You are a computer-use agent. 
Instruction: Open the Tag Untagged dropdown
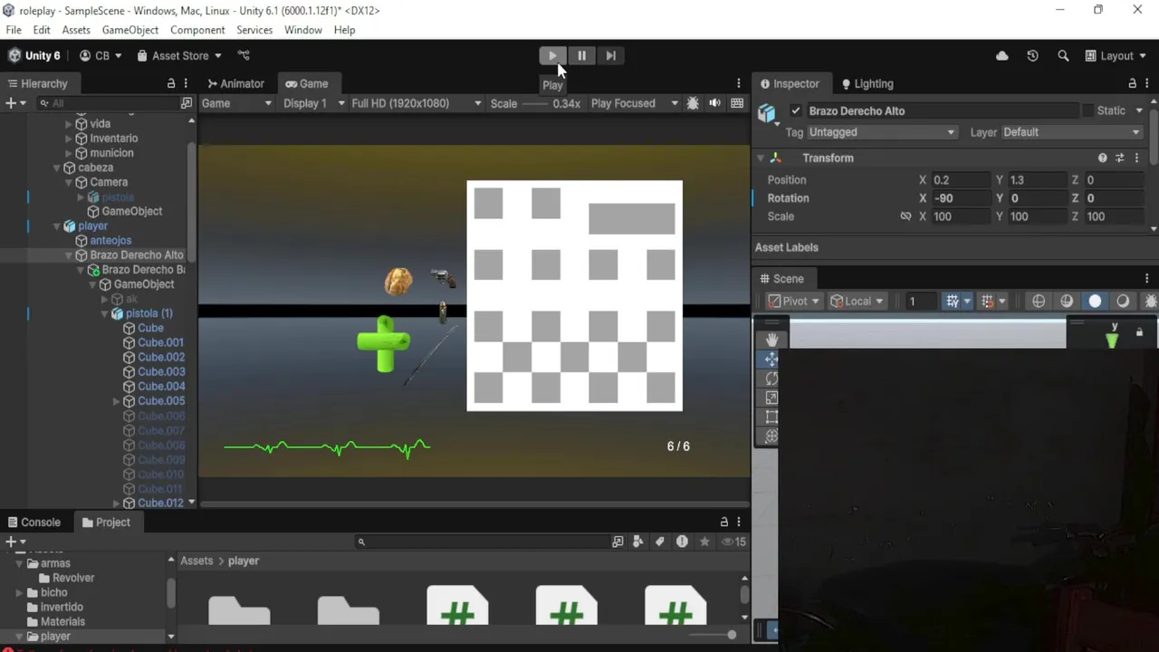coord(880,132)
